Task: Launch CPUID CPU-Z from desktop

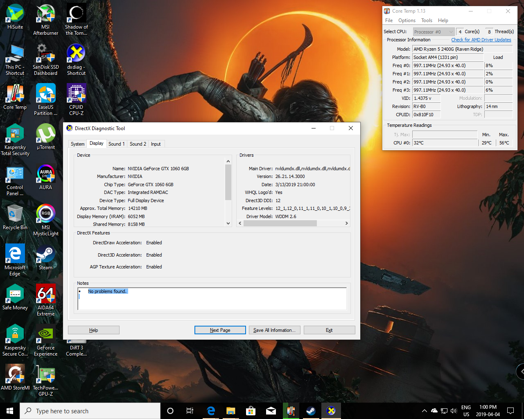Action: [x=76, y=100]
